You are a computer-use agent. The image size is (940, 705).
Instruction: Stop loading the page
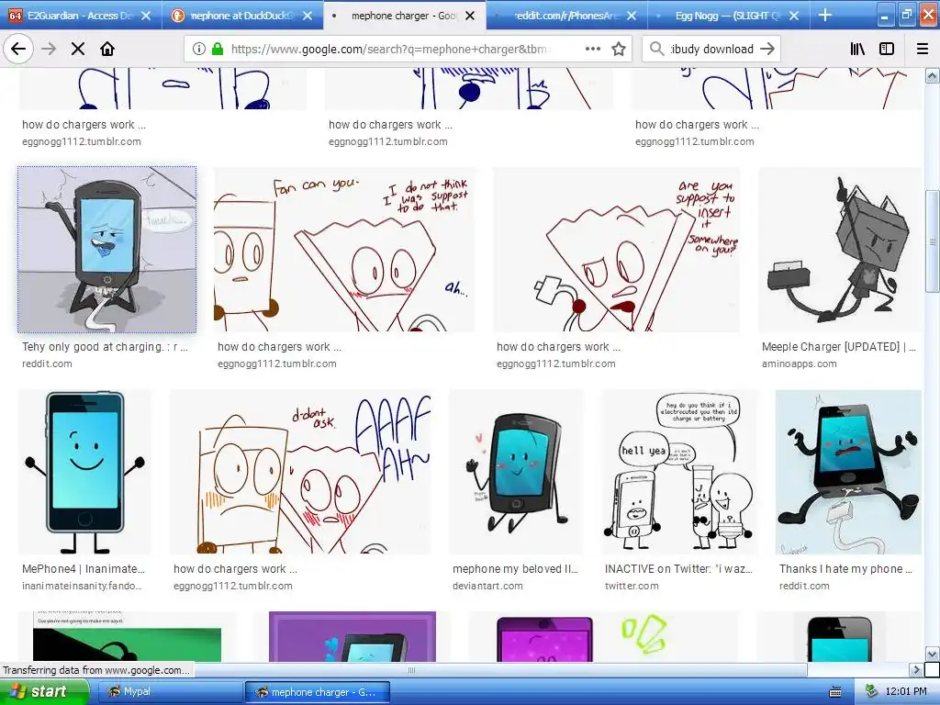[78, 49]
